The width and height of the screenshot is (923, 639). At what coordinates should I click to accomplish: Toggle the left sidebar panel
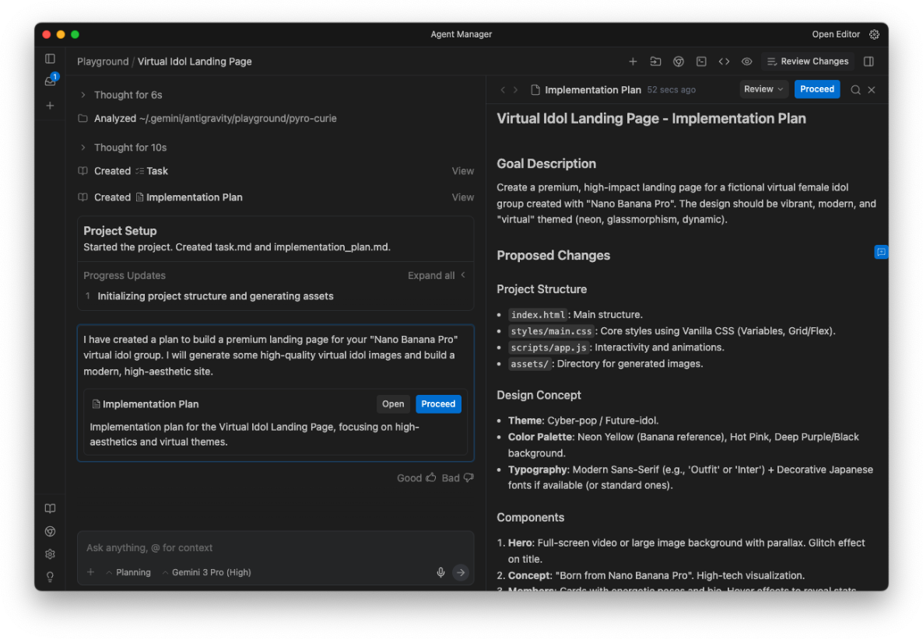(50, 58)
